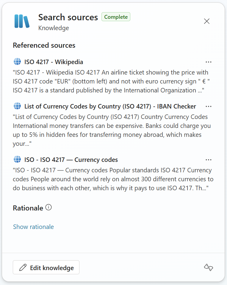Click the Knowledge books icon
Viewport: 227px width, 285px height.
tap(22, 21)
